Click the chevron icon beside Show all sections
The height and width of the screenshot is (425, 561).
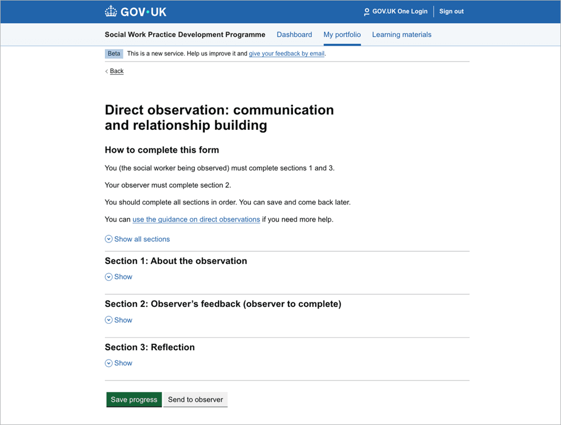tap(109, 239)
